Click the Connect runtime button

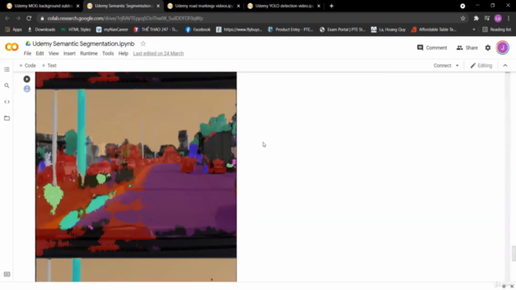[x=443, y=65]
